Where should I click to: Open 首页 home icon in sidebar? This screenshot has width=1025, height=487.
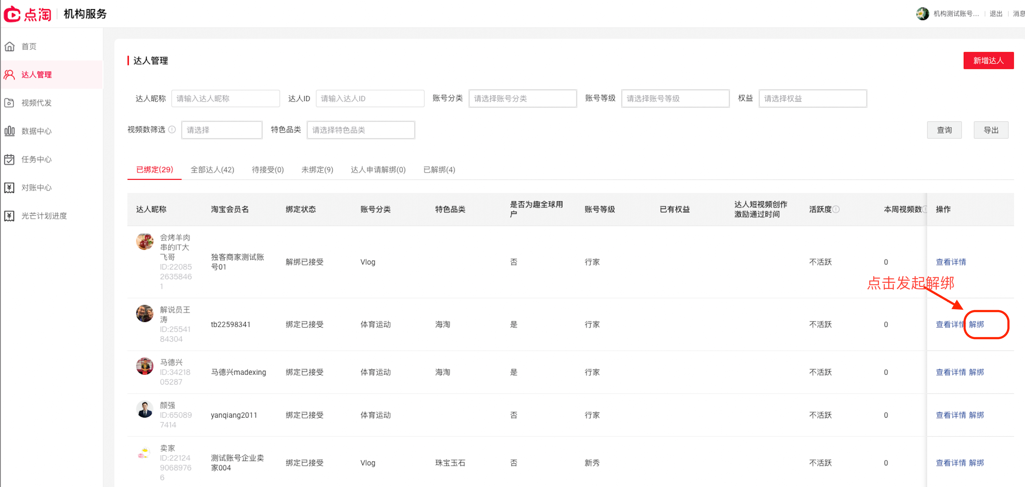pyautogui.click(x=10, y=47)
